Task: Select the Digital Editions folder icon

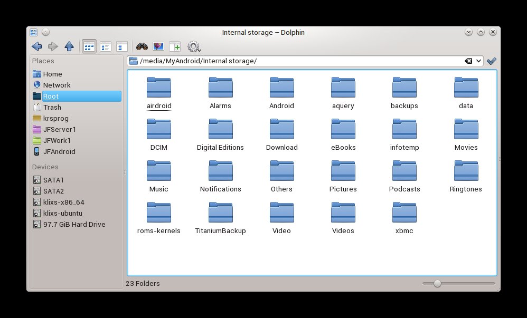Action: click(221, 129)
